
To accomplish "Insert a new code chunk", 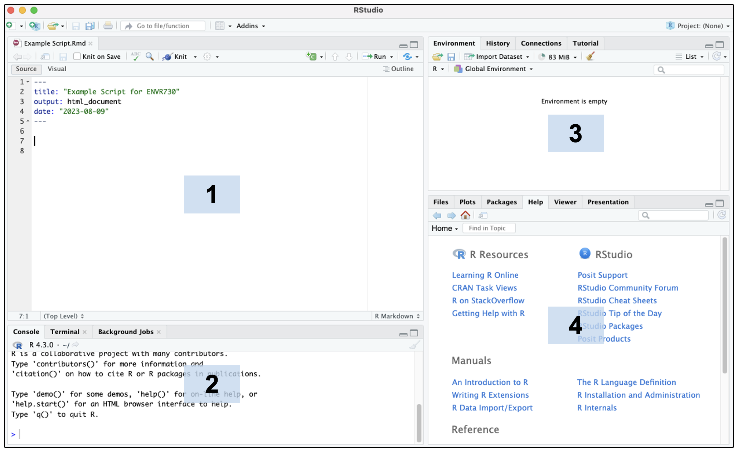I will tap(311, 57).
